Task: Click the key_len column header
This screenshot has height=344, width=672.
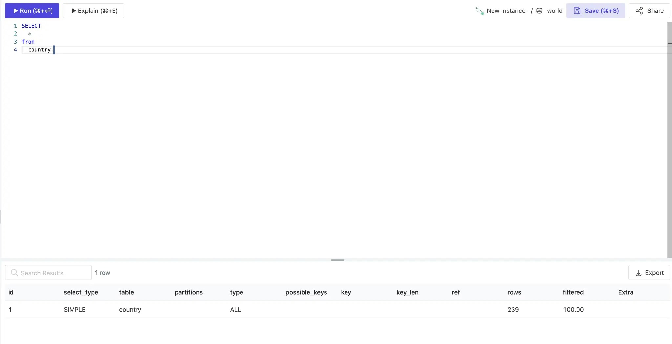Action: coord(408,292)
